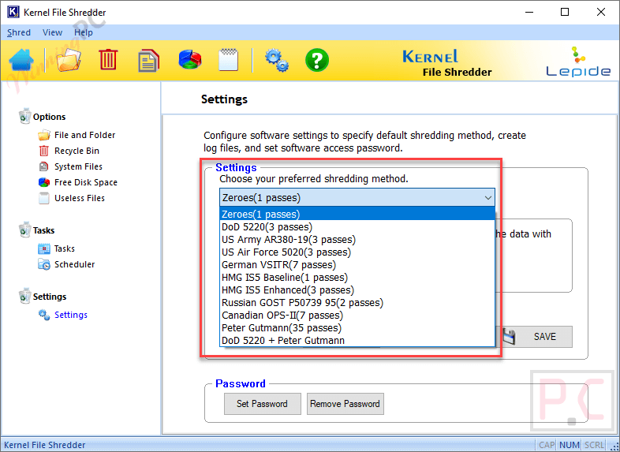Click the Kernel app icon in title bar
The image size is (620, 452).
(x=13, y=12)
